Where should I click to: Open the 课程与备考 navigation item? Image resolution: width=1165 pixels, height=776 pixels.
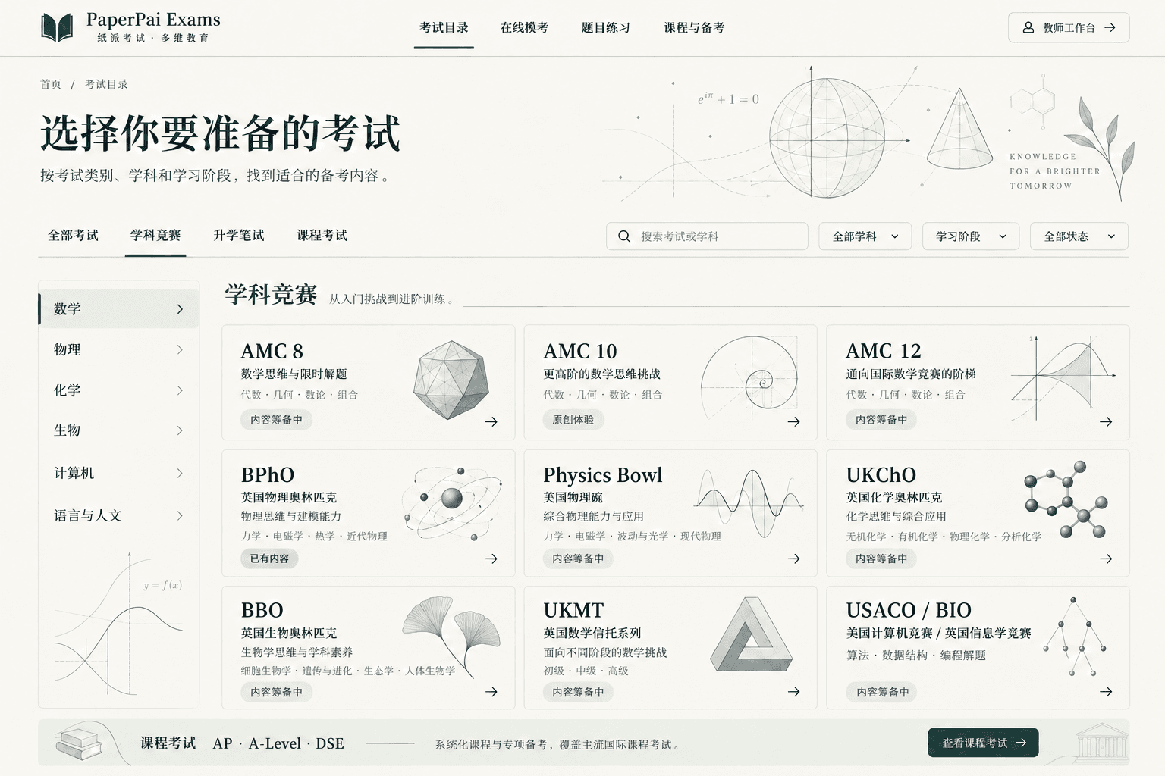[694, 27]
